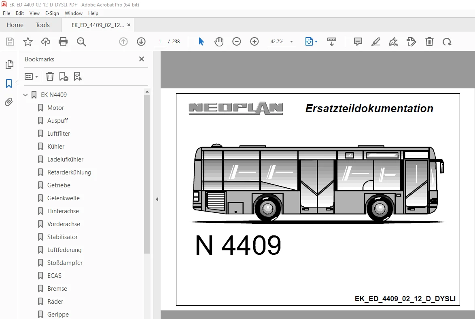Collapse side panel with left arrow handle
475x319 pixels.
[157, 199]
